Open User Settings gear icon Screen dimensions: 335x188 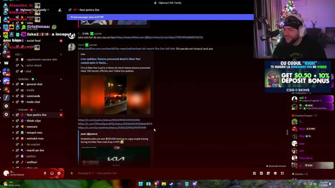59,173
